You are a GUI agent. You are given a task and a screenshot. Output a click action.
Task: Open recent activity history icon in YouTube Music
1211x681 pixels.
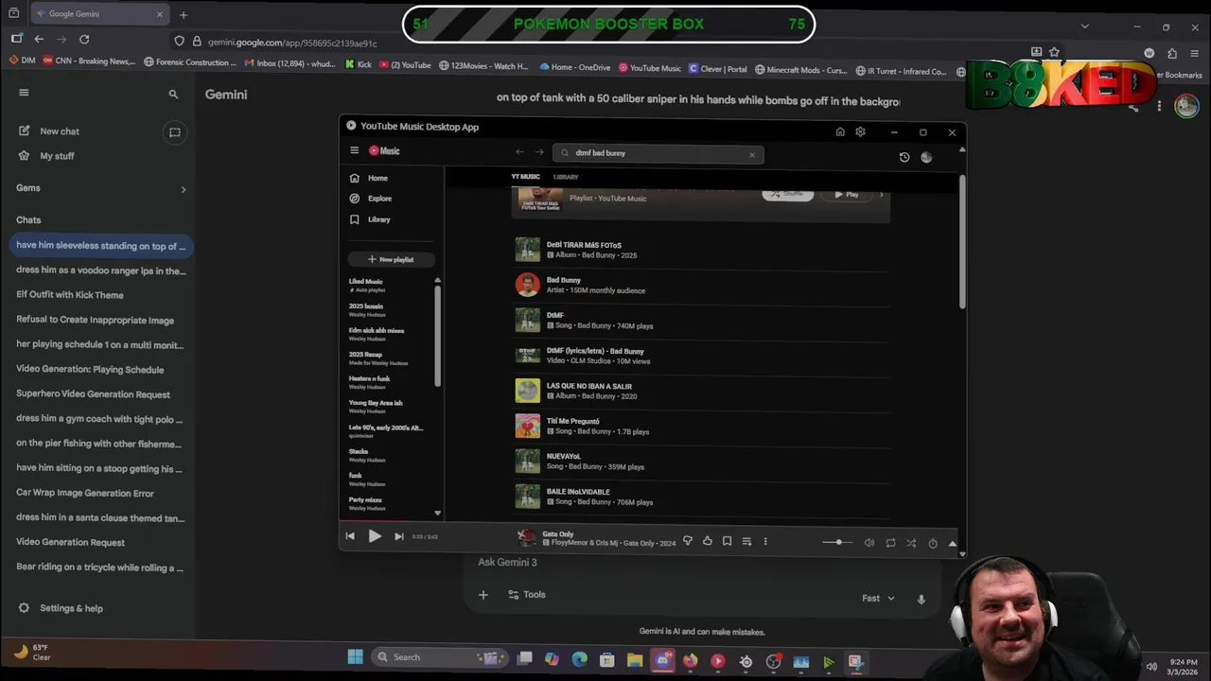904,157
